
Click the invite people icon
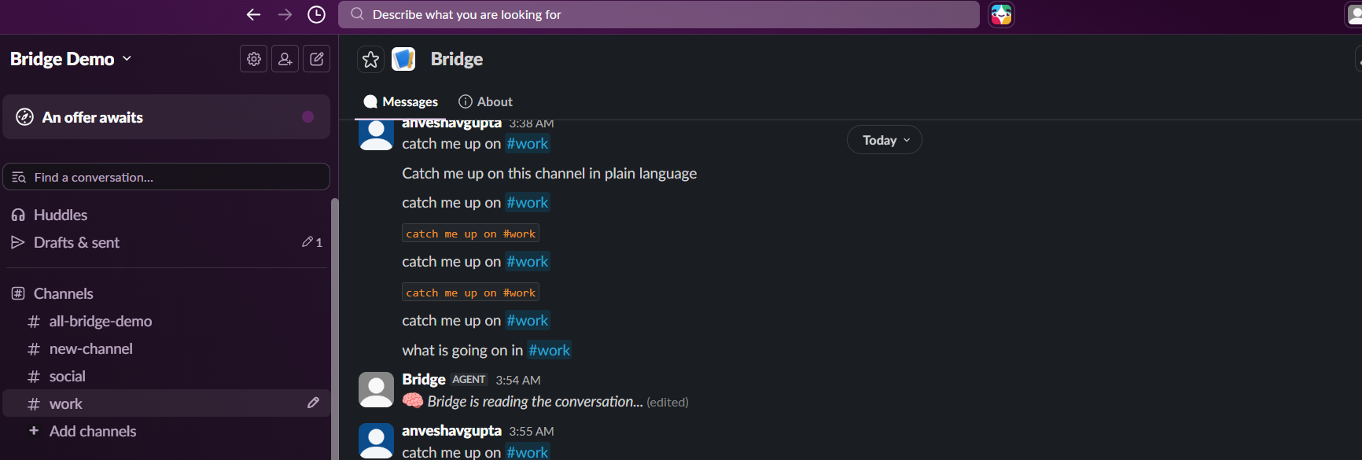tap(285, 59)
